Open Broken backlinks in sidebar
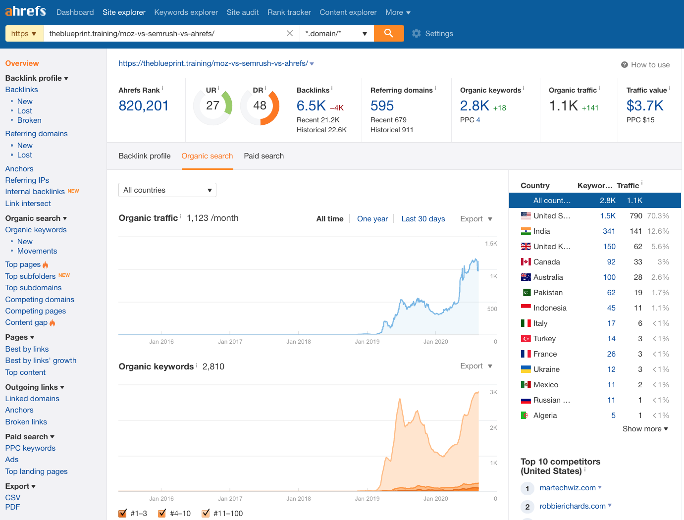This screenshot has height=520, width=684. coord(29,120)
